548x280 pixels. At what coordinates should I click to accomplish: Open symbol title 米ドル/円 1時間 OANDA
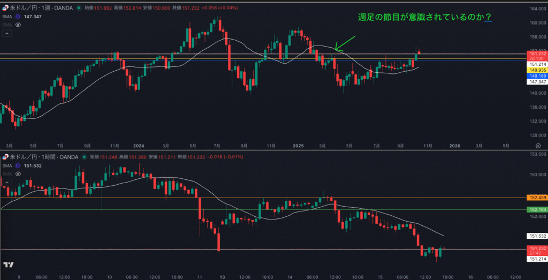(44, 157)
